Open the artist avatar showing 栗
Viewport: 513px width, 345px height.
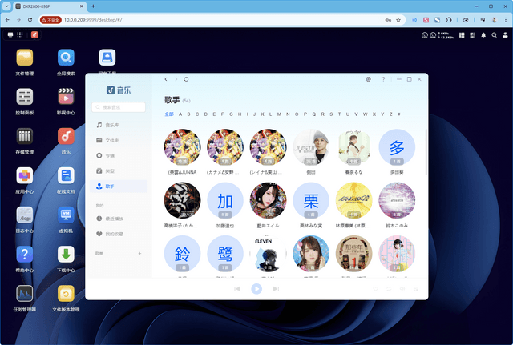point(311,201)
